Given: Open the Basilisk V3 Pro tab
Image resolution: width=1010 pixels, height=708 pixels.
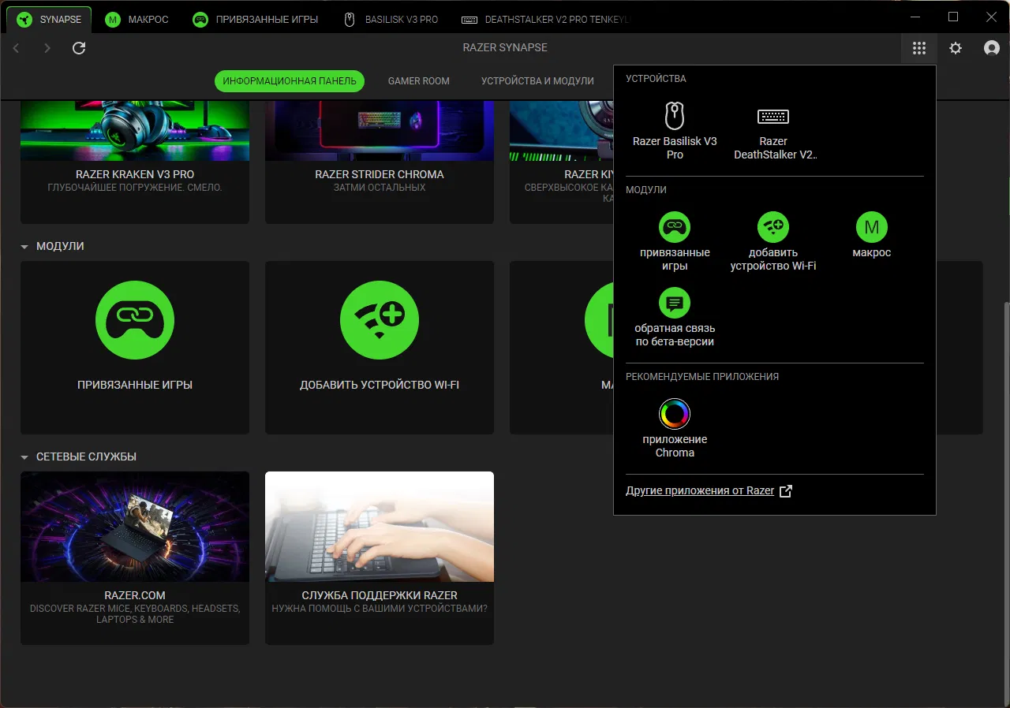Looking at the screenshot, I should [391, 19].
